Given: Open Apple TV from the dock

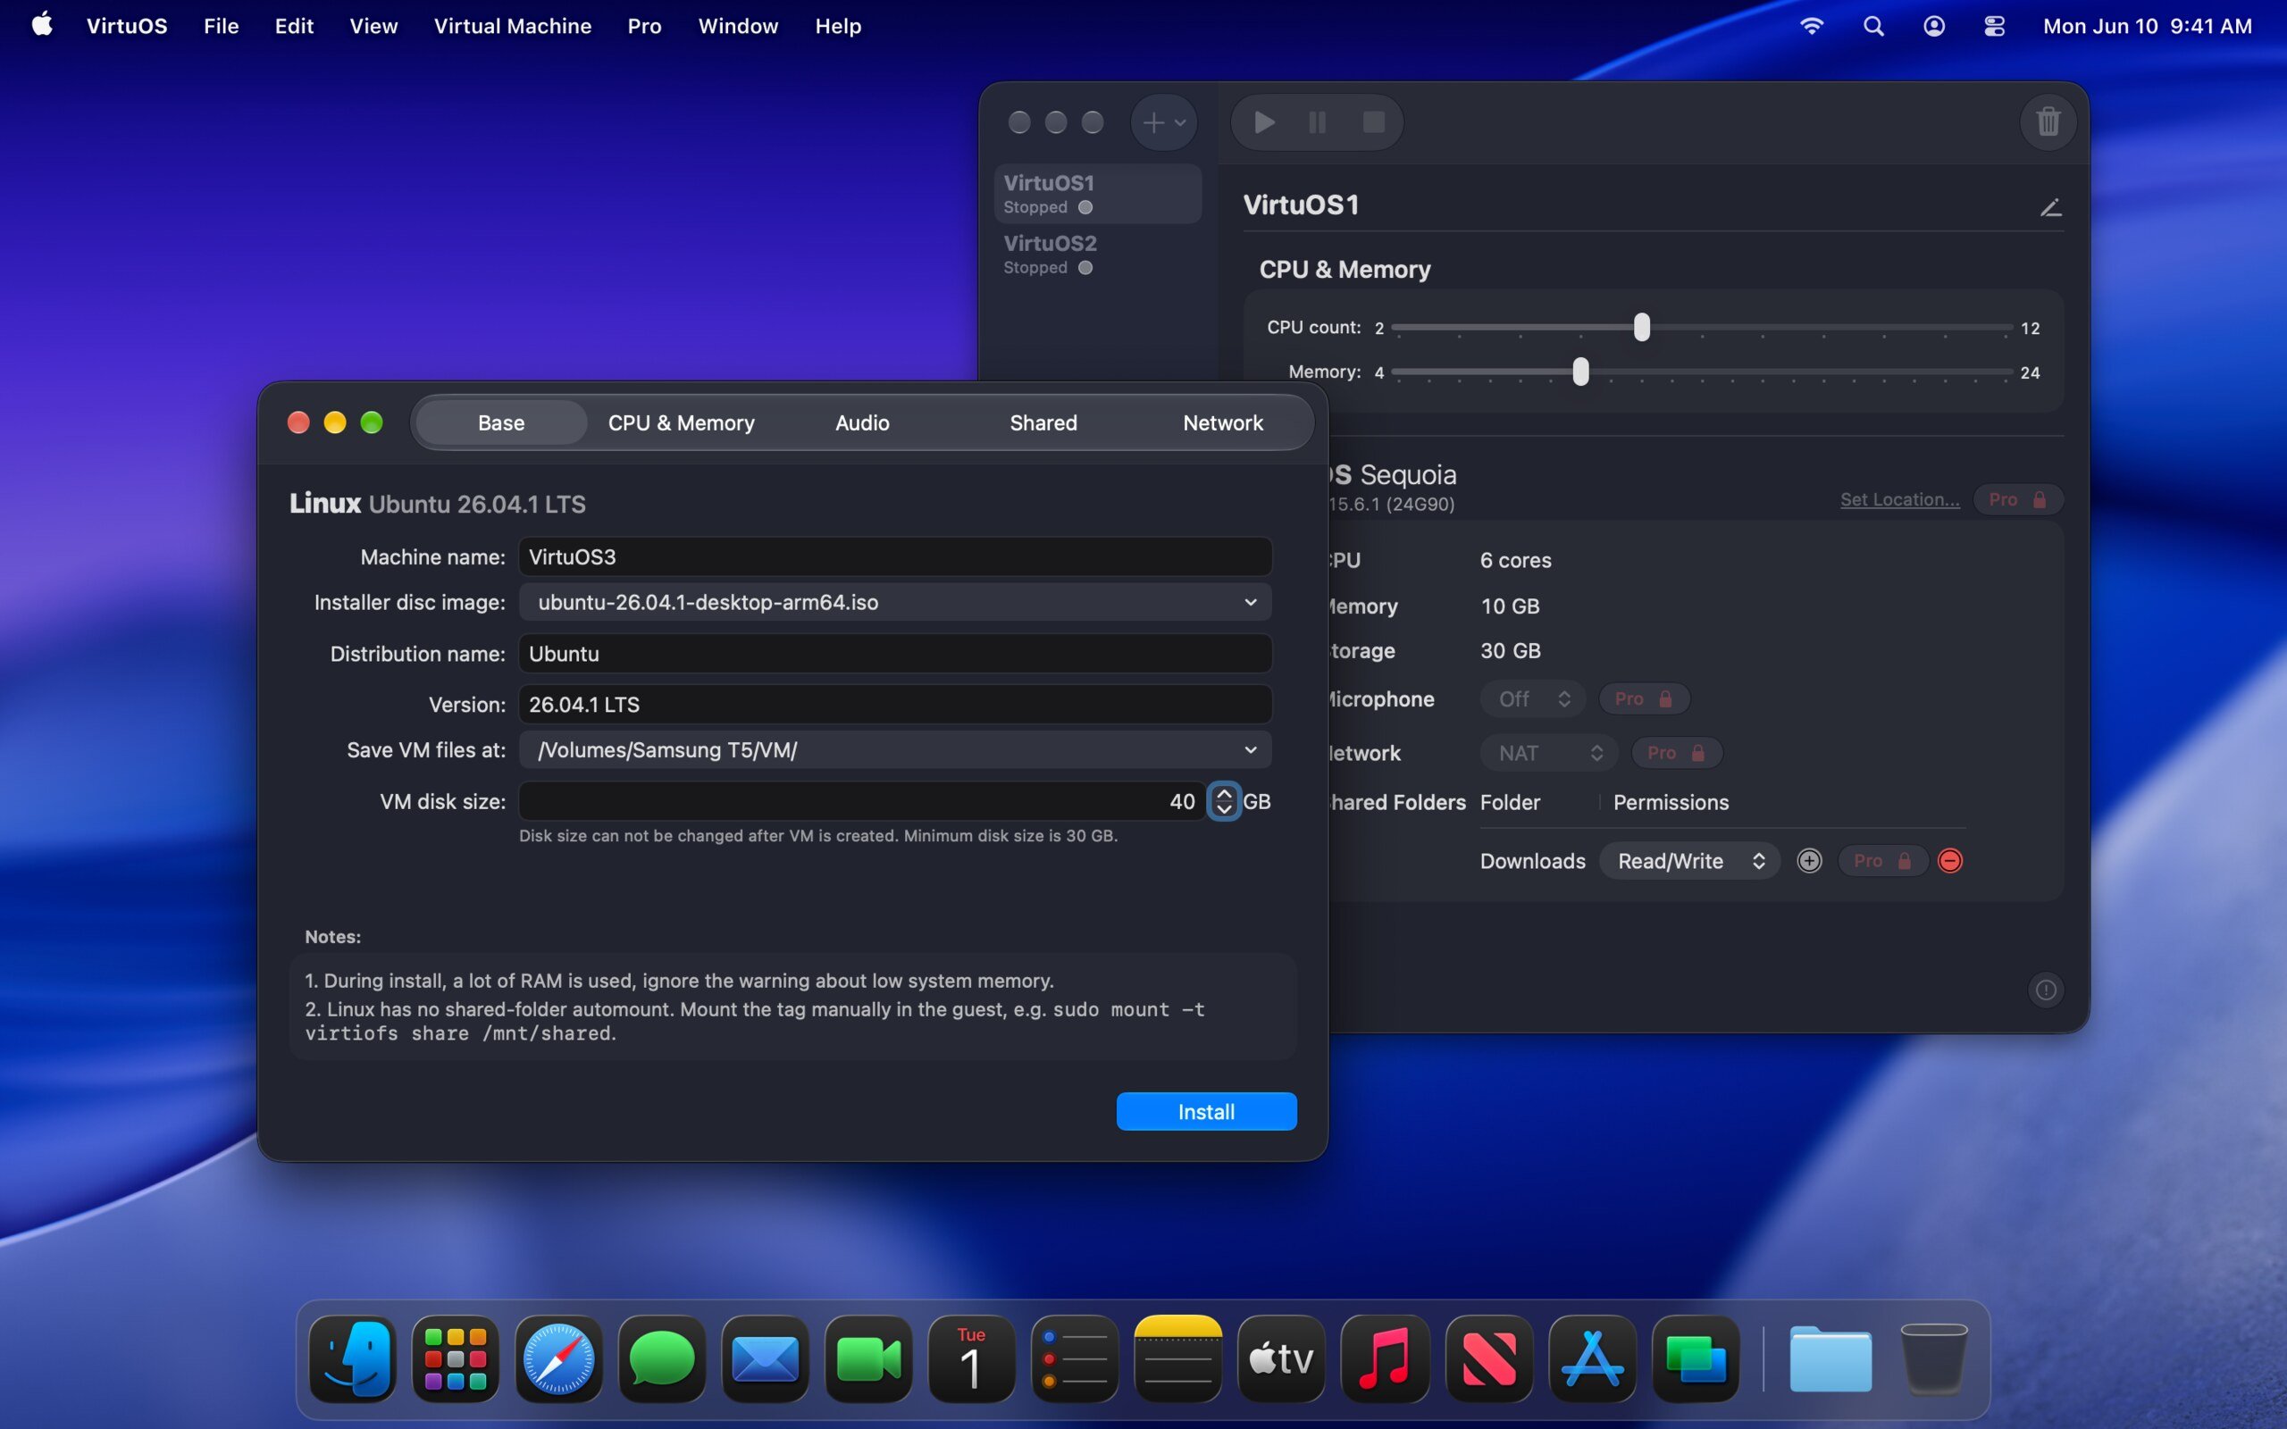Looking at the screenshot, I should coord(1280,1358).
